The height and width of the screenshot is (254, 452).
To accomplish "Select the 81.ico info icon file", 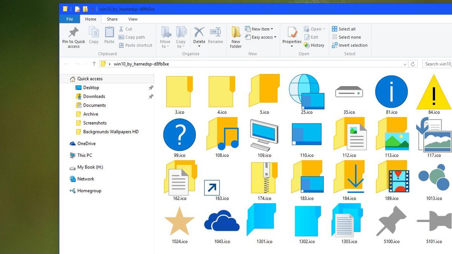I will click(391, 94).
